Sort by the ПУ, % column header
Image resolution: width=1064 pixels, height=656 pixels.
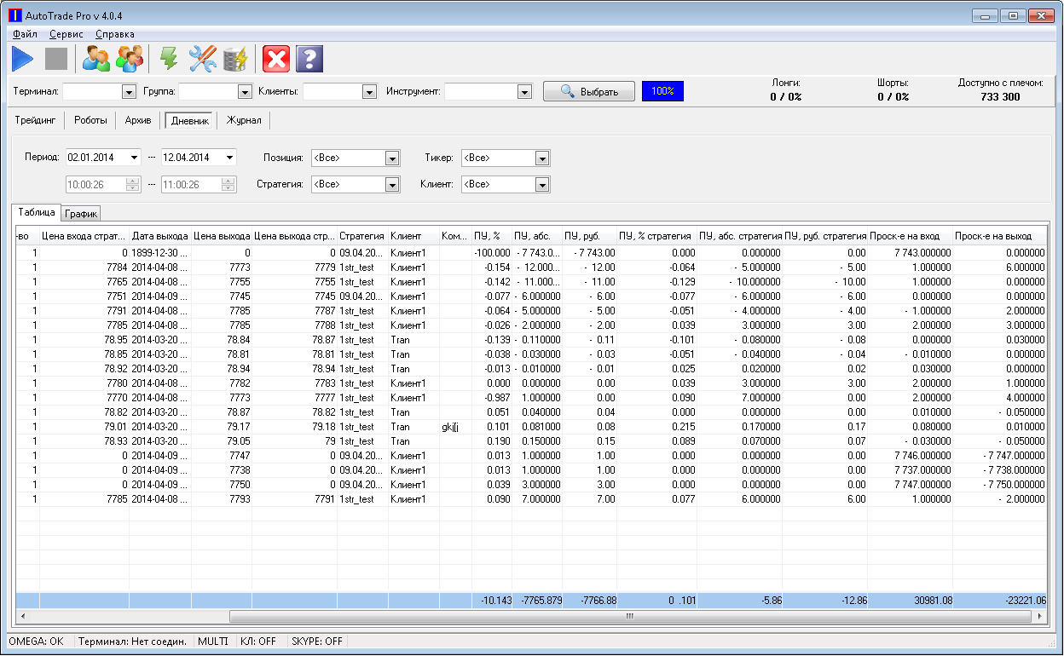(492, 235)
